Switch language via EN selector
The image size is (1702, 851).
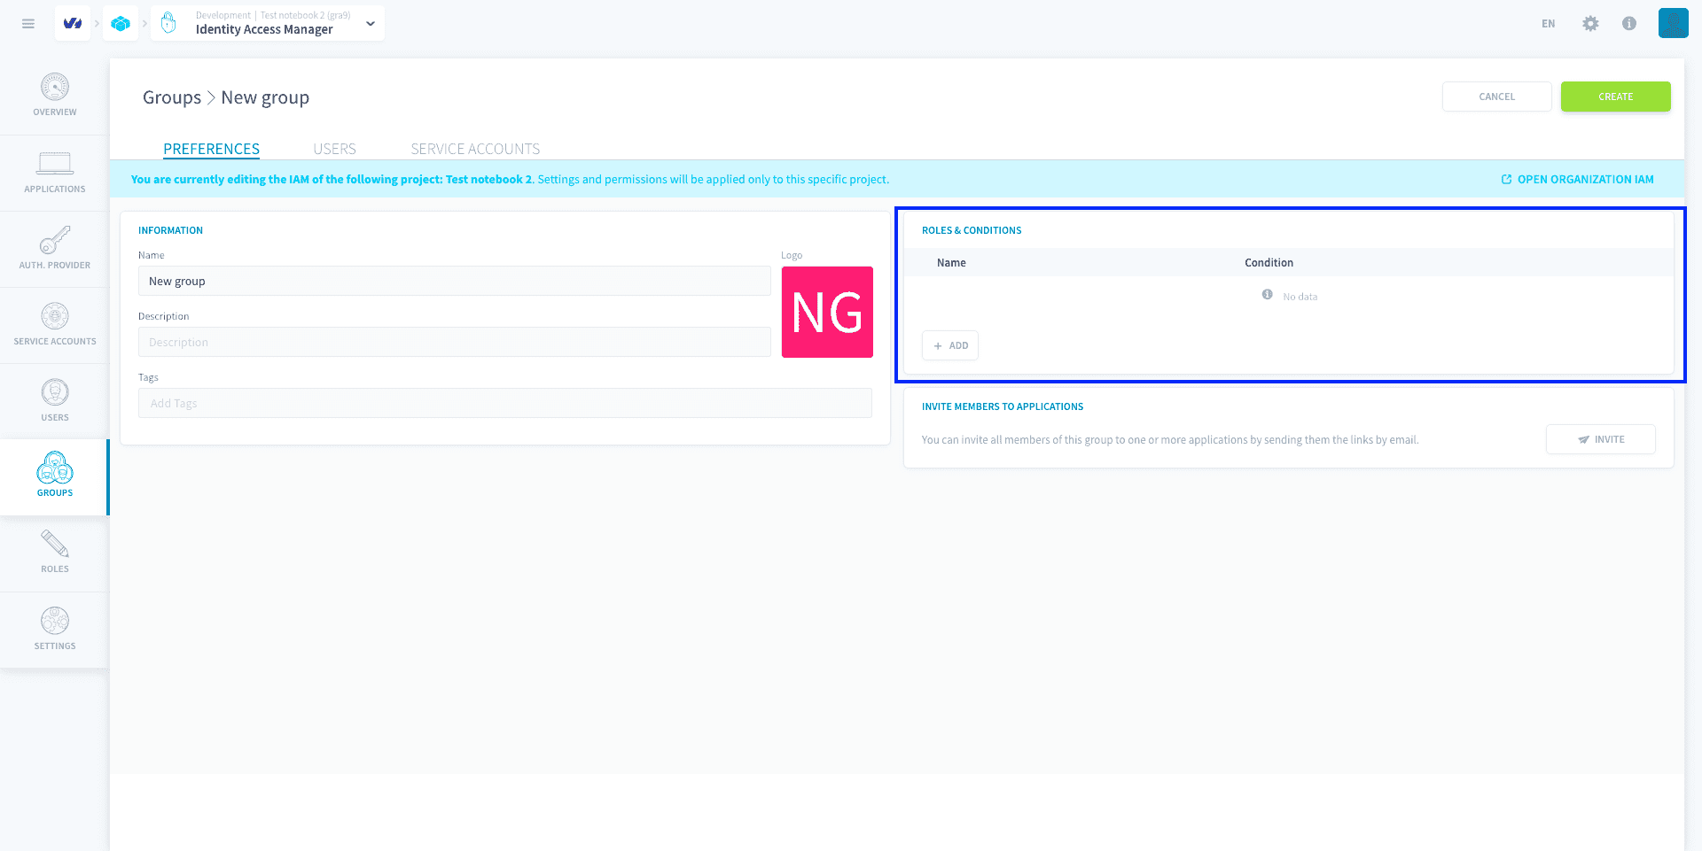pyautogui.click(x=1548, y=24)
